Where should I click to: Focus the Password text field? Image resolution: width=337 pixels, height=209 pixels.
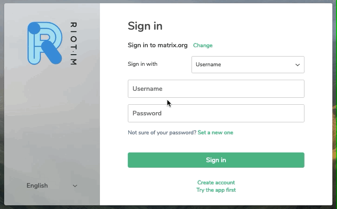[216, 114]
